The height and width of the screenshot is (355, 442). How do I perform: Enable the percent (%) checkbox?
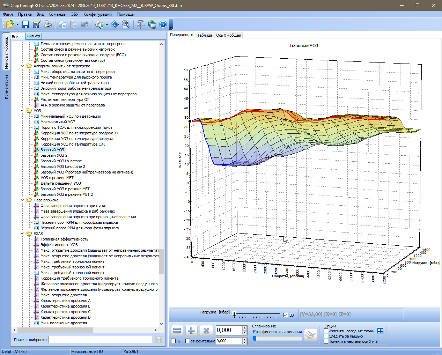(x=174, y=341)
